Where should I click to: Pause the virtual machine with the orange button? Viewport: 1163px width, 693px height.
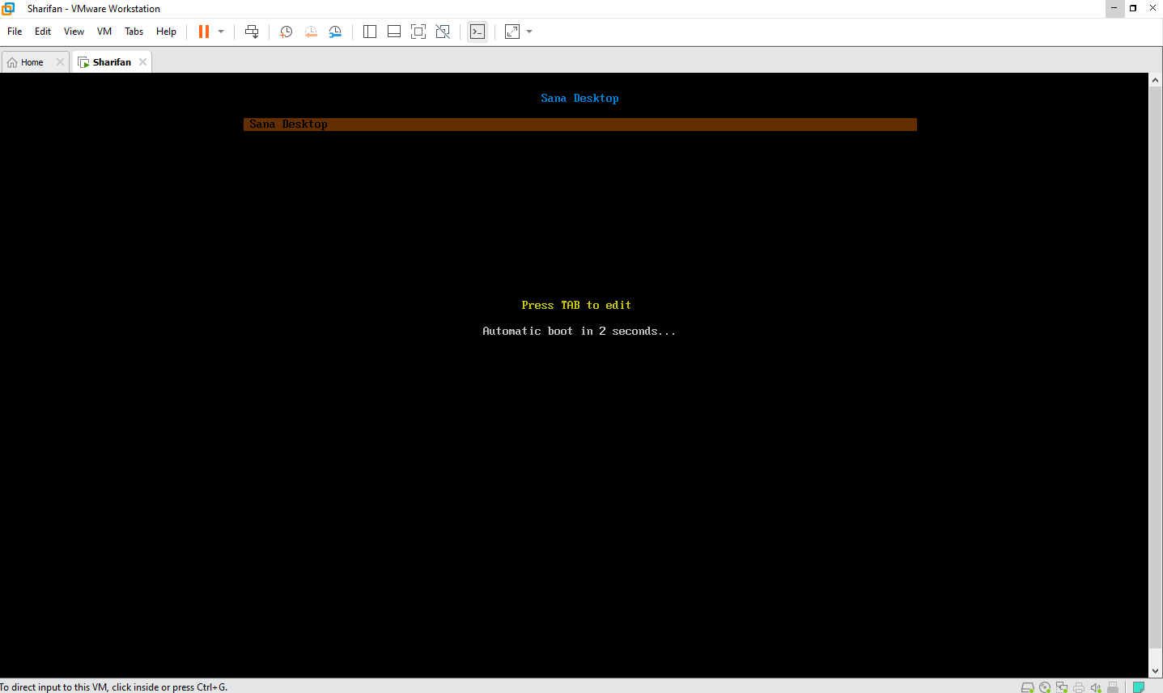204,32
